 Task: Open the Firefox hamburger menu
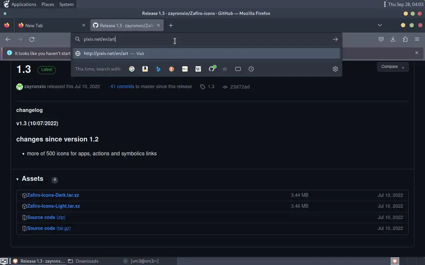[417, 39]
